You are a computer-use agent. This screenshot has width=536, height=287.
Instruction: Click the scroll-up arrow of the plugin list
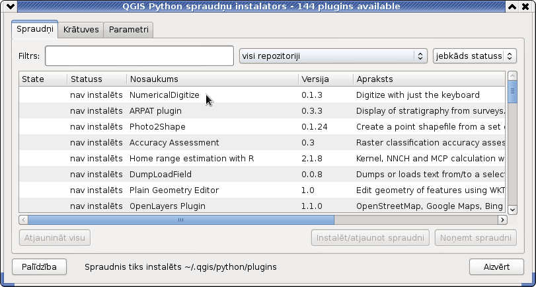point(512,75)
